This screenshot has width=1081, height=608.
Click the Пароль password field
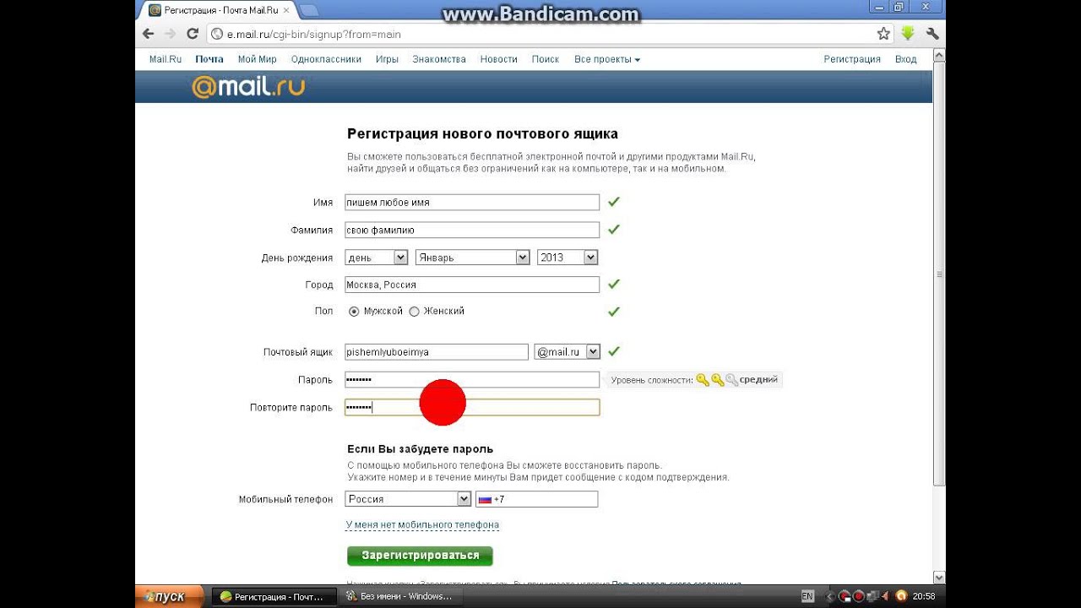point(472,380)
